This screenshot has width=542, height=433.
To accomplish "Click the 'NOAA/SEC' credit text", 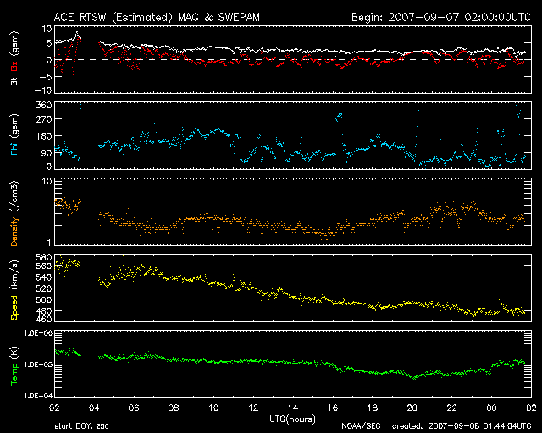I will 361,426.
